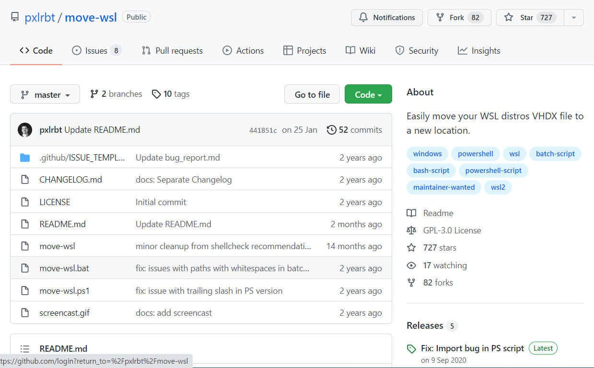Click the README table-of-contents list icon
This screenshot has width=594, height=368.
tap(25, 349)
